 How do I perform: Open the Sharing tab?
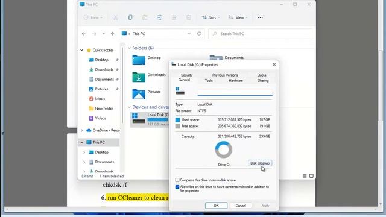(x=263, y=80)
